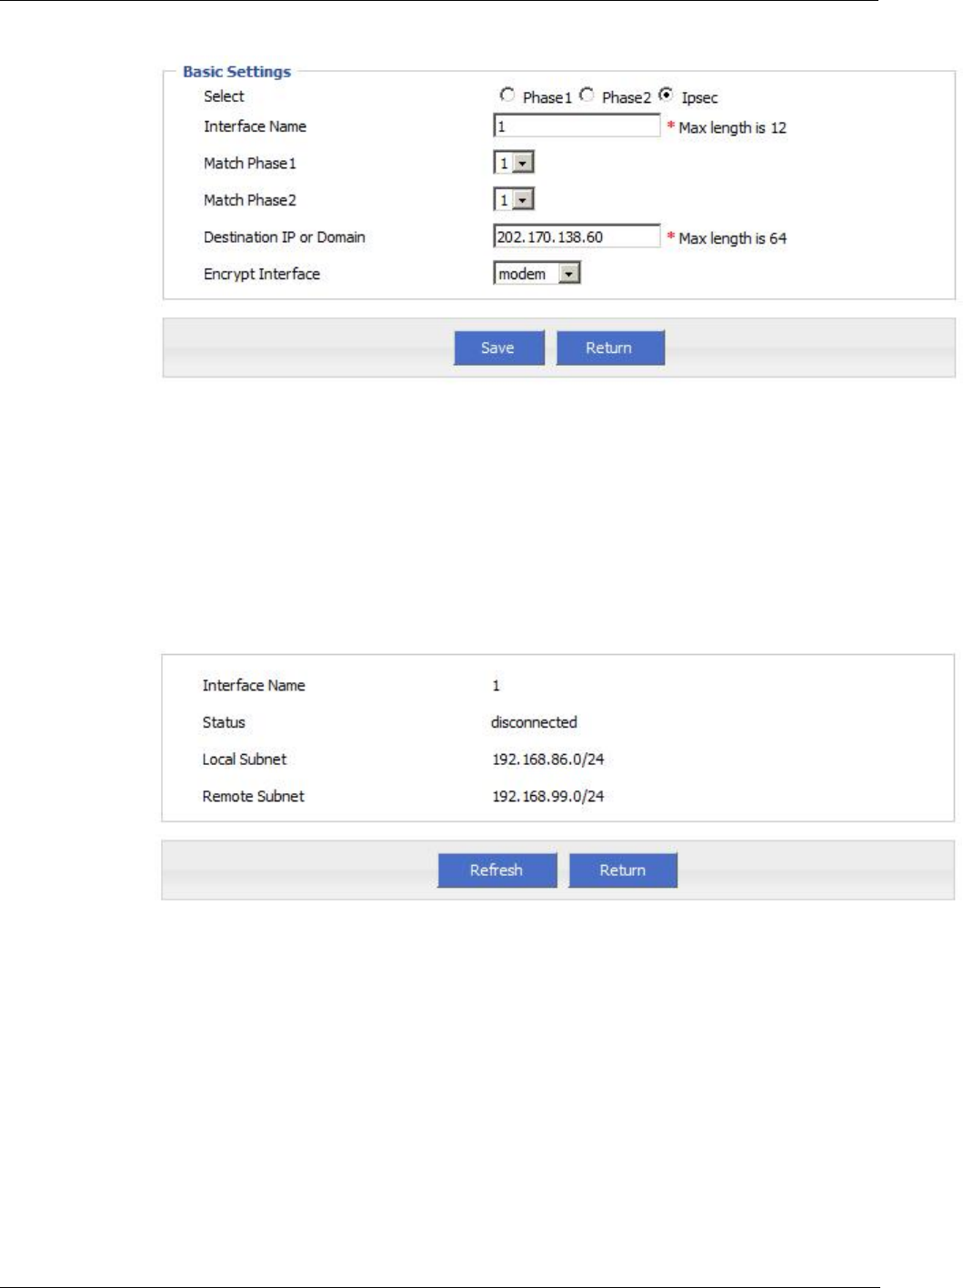
Task: Click the disconnected status text
Action: [x=534, y=722]
